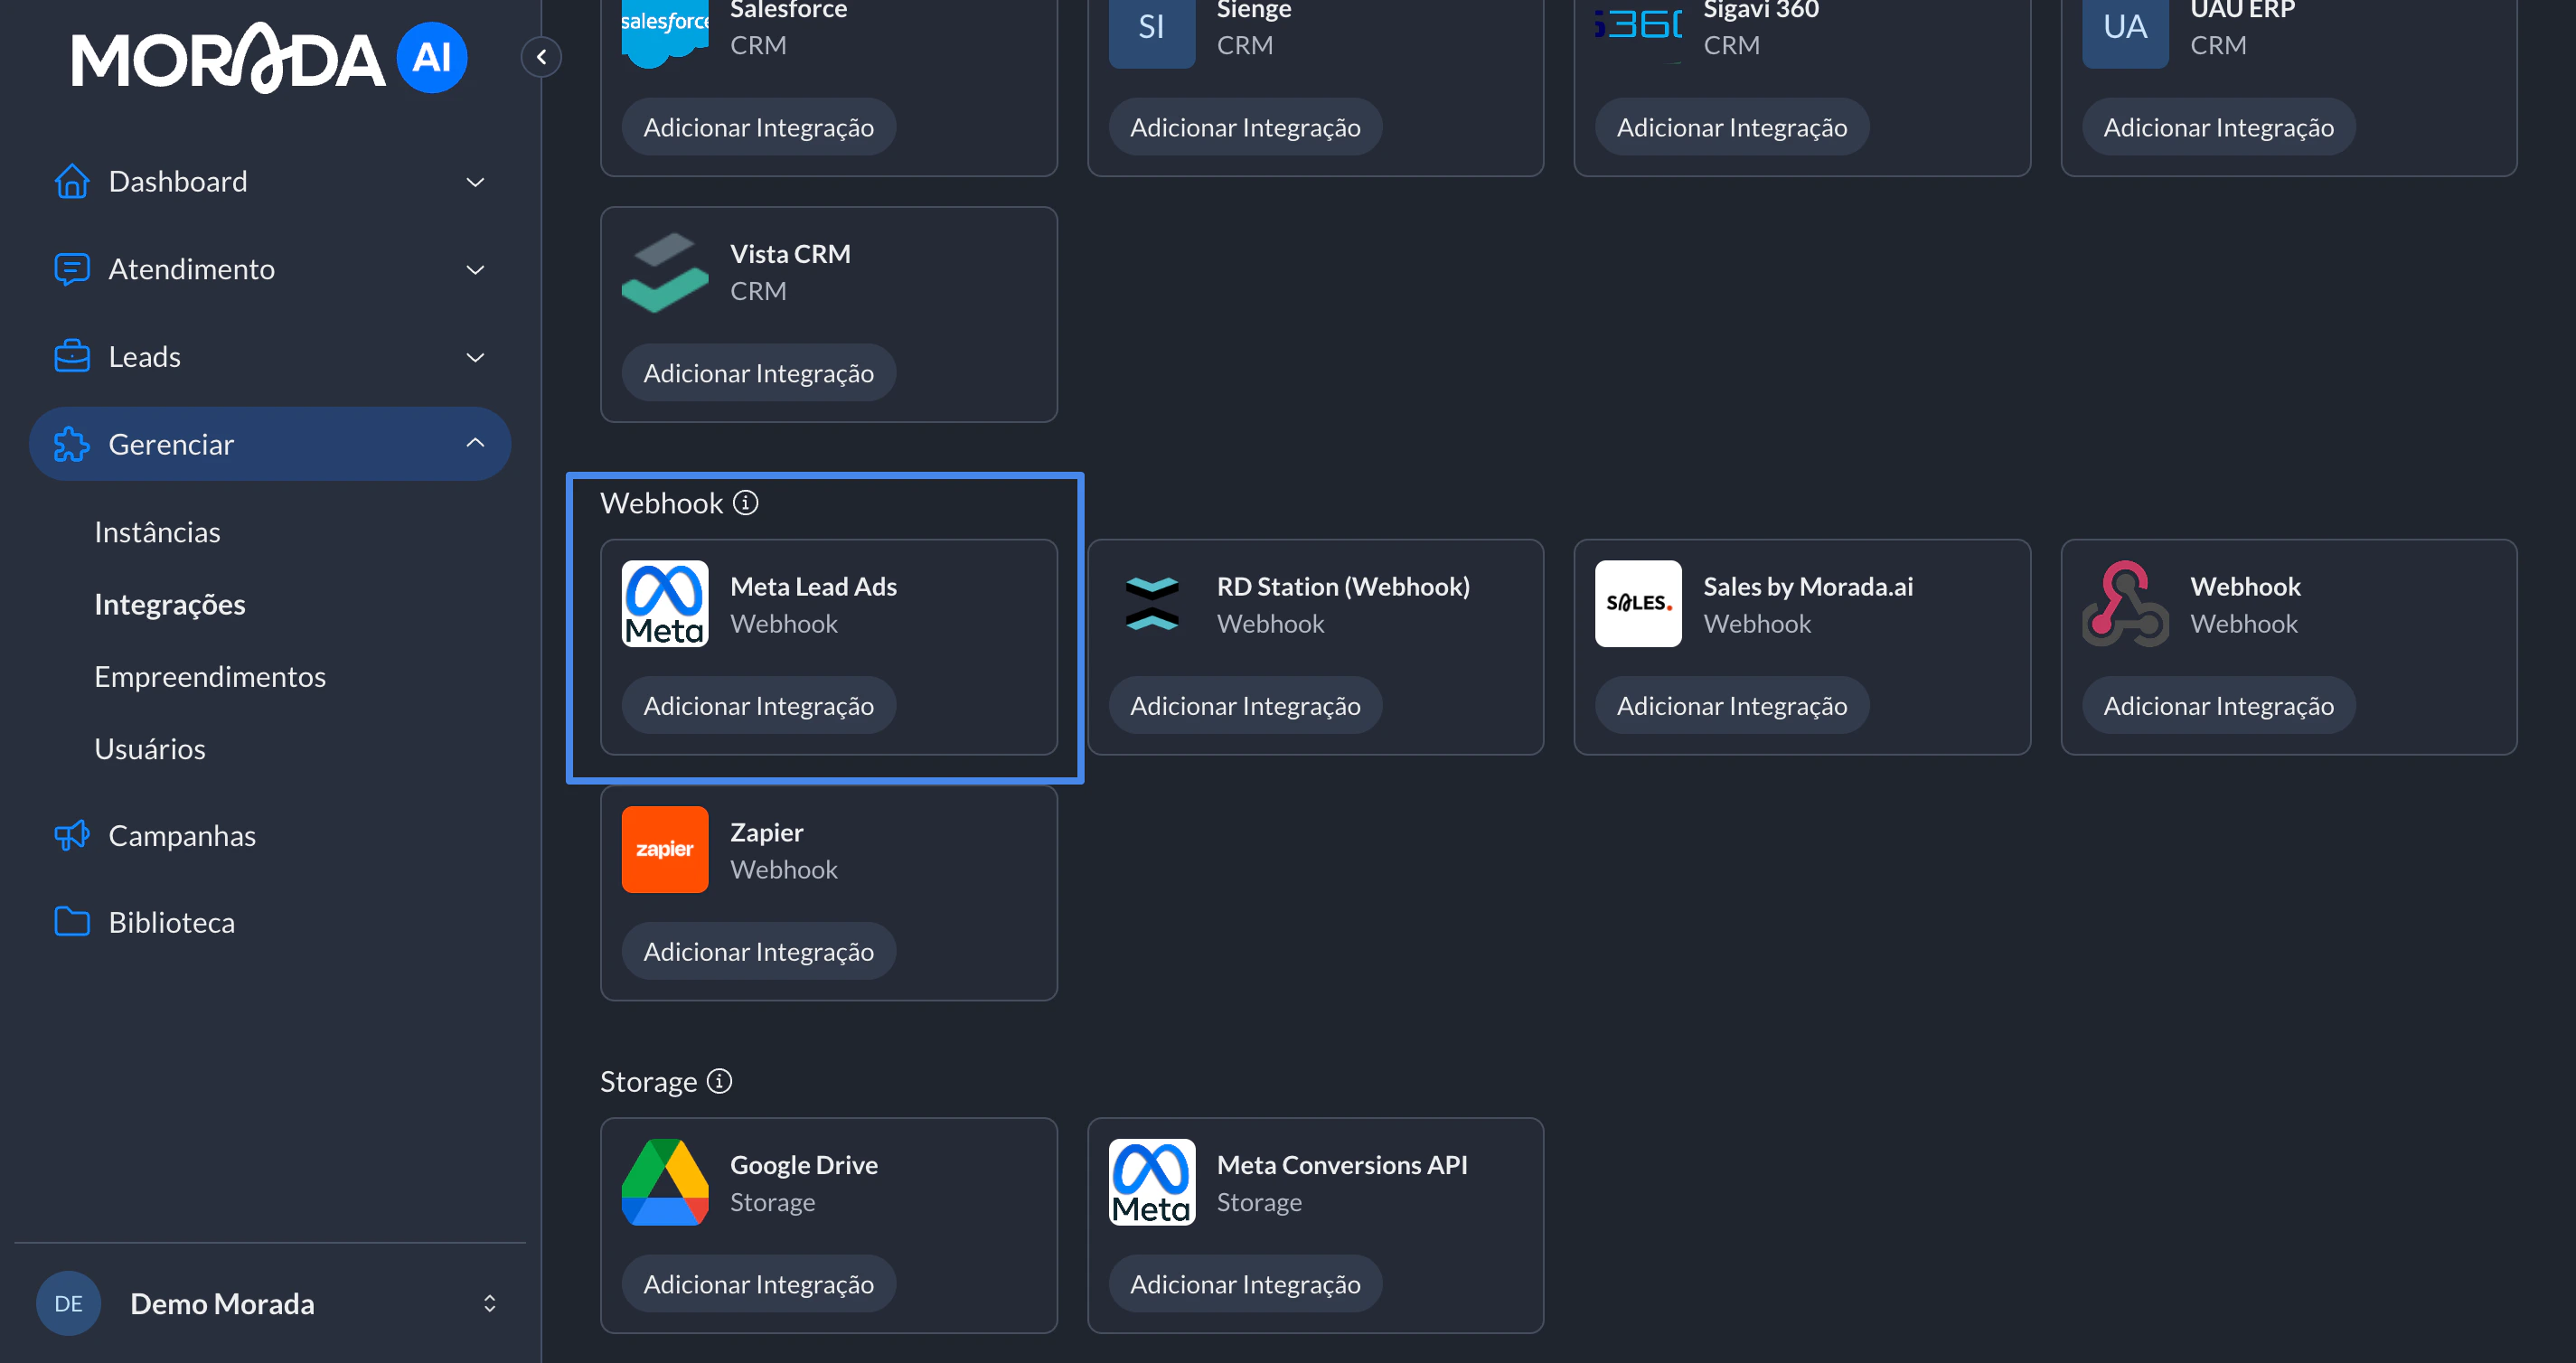Screen dimensions: 2576x1363
Task: Click the Zapier logo icon
Action: tap(664, 849)
